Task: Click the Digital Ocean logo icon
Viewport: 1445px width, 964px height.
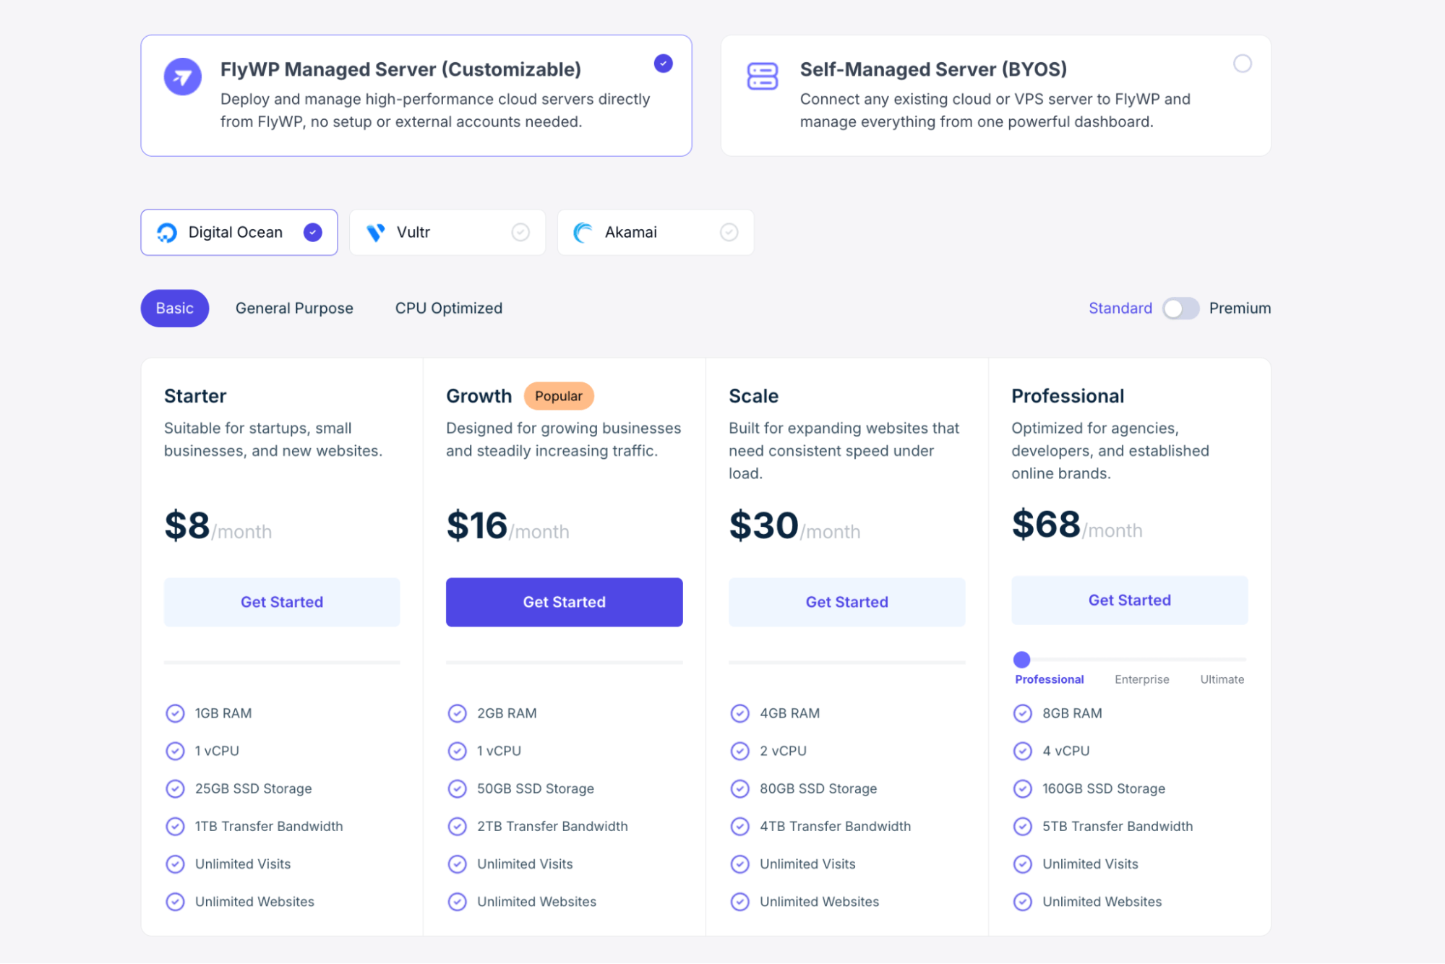Action: pos(167,233)
